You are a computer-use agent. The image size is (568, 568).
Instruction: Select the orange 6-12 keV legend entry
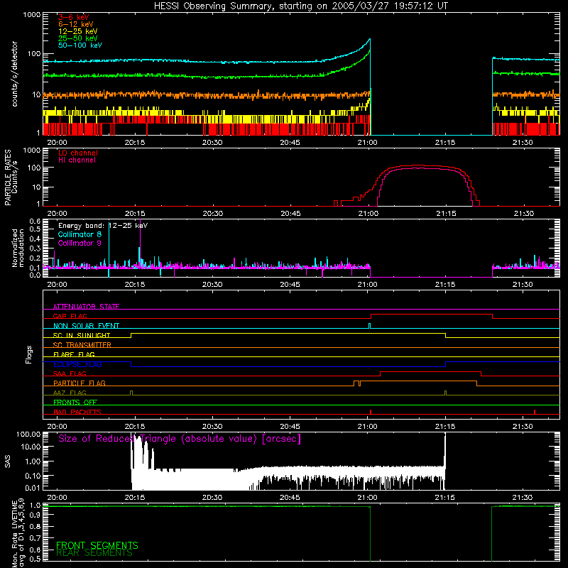point(76,24)
